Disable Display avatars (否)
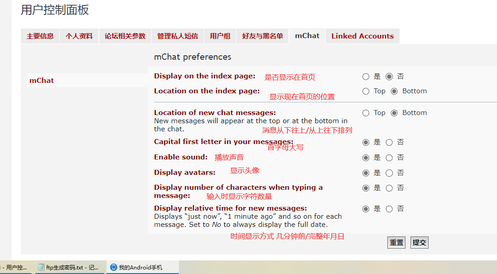Screen dimensions: 497x274 pos(389,173)
